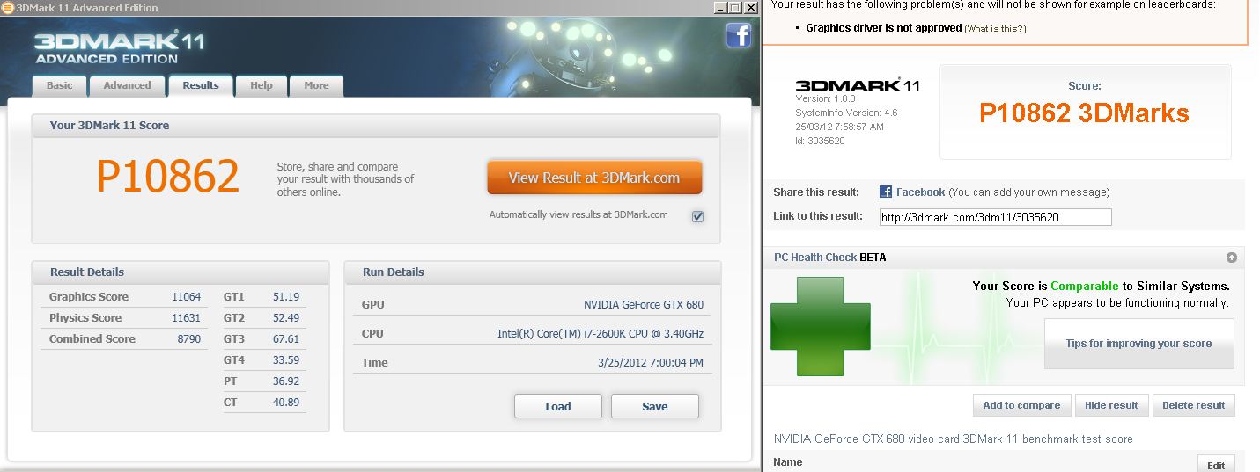The height and width of the screenshot is (472, 1260).
Task: Click run time 3/25/2012 7:00:04 PM
Action: [650, 363]
